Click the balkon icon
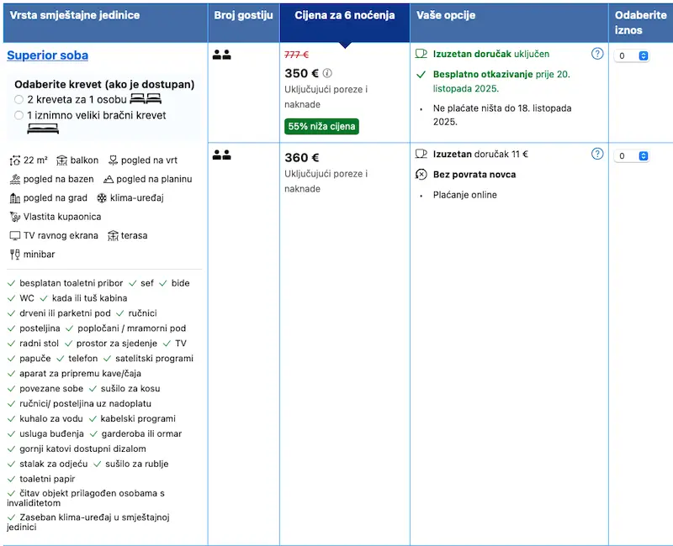Viewport: 673px width, 546px height. click(61, 160)
